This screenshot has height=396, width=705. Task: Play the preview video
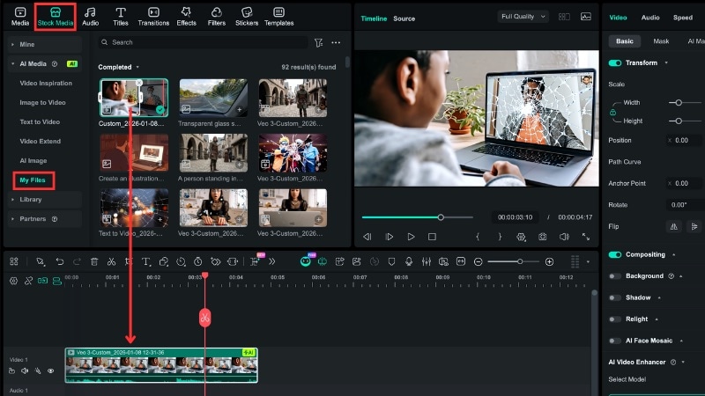411,237
